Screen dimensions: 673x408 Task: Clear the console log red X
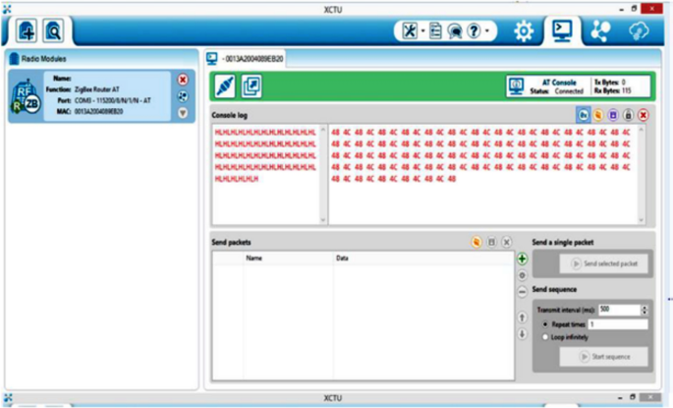pos(643,115)
